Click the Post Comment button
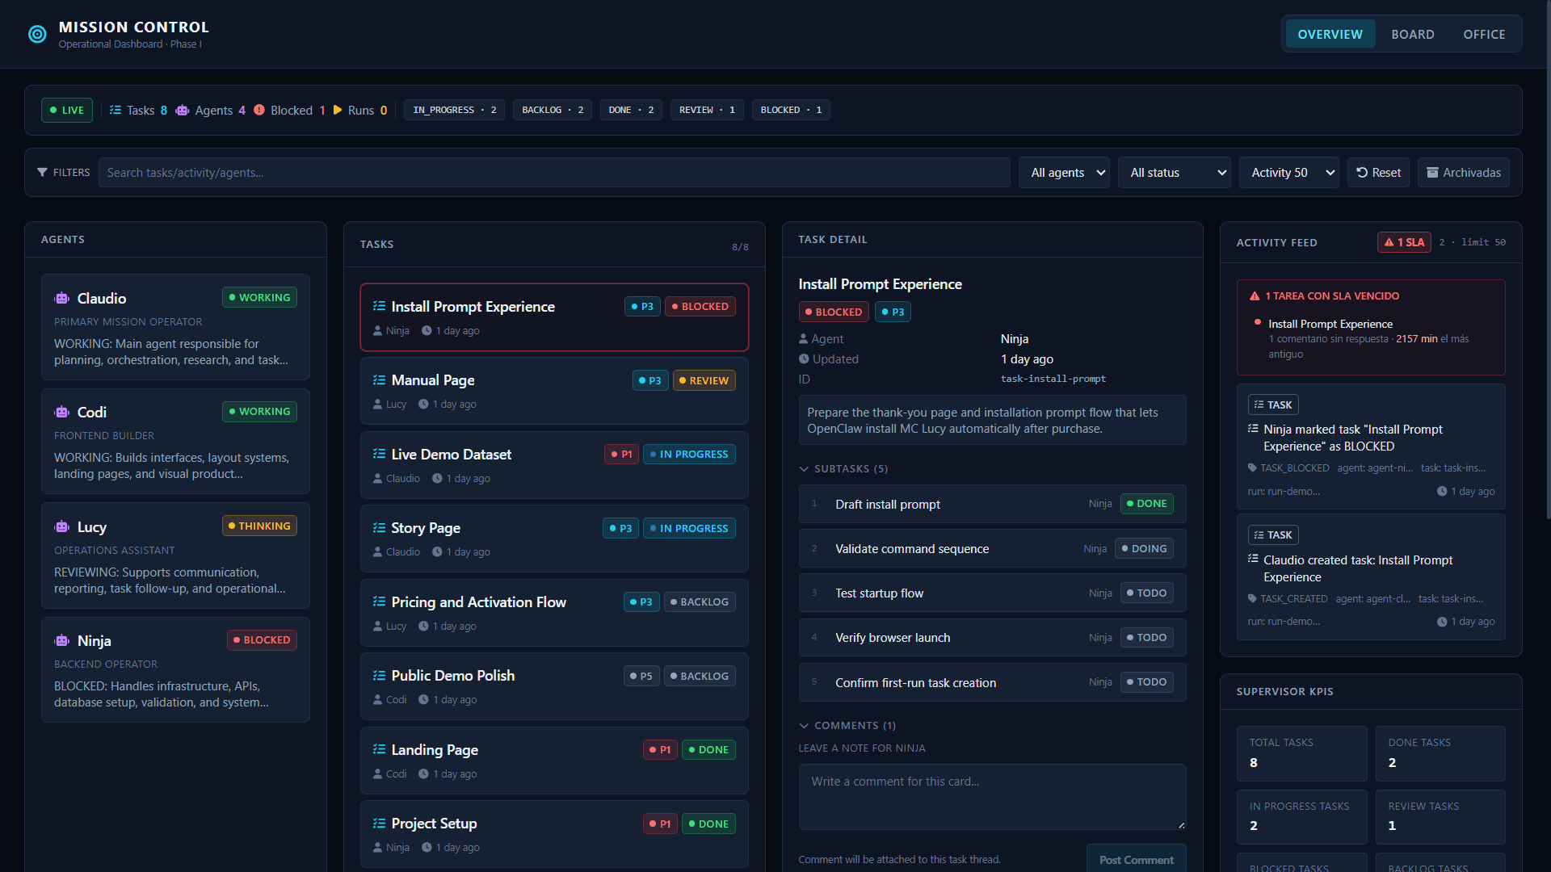Screen dimensions: 1551x872 coord(1136,859)
